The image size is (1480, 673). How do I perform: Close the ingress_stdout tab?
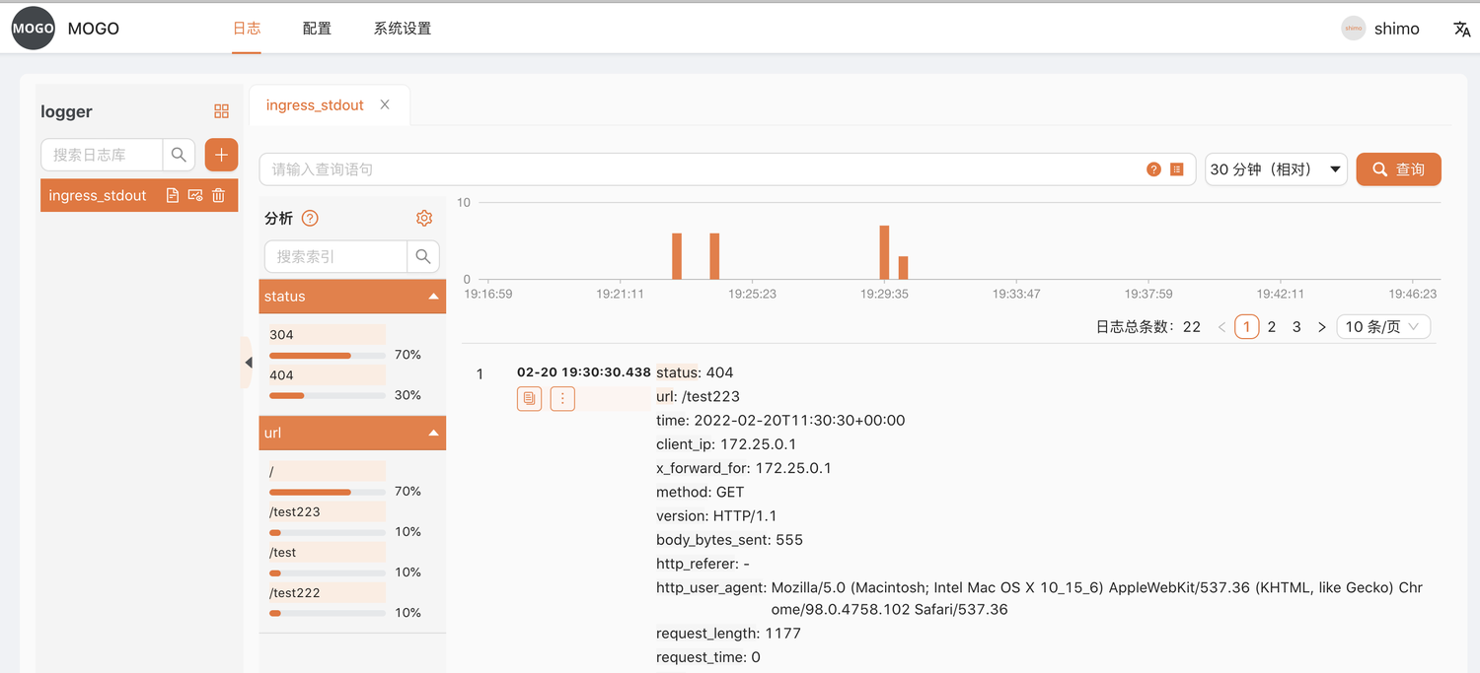(x=384, y=104)
